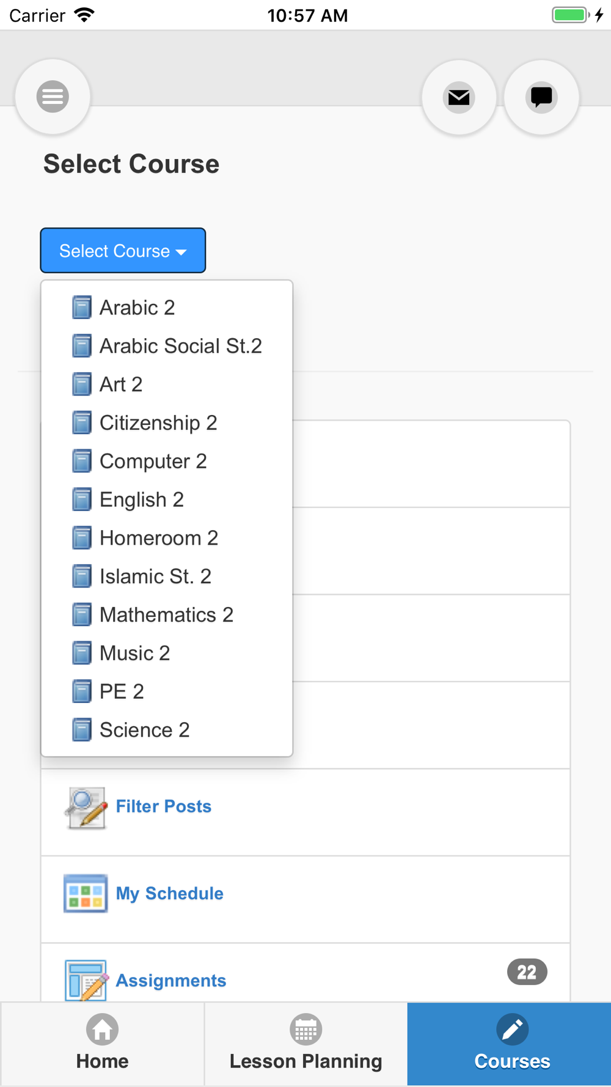Tap the Courses pencil icon

[x=512, y=1030]
